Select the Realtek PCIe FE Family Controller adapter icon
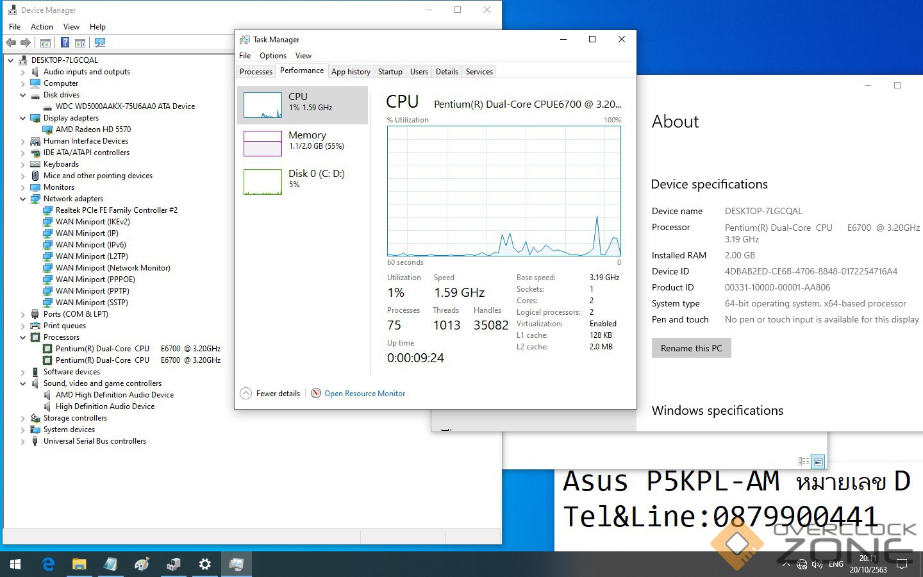 (47, 210)
